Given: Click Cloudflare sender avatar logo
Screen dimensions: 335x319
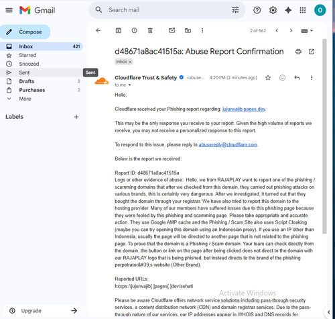Looking at the screenshot, I should click(102, 81).
